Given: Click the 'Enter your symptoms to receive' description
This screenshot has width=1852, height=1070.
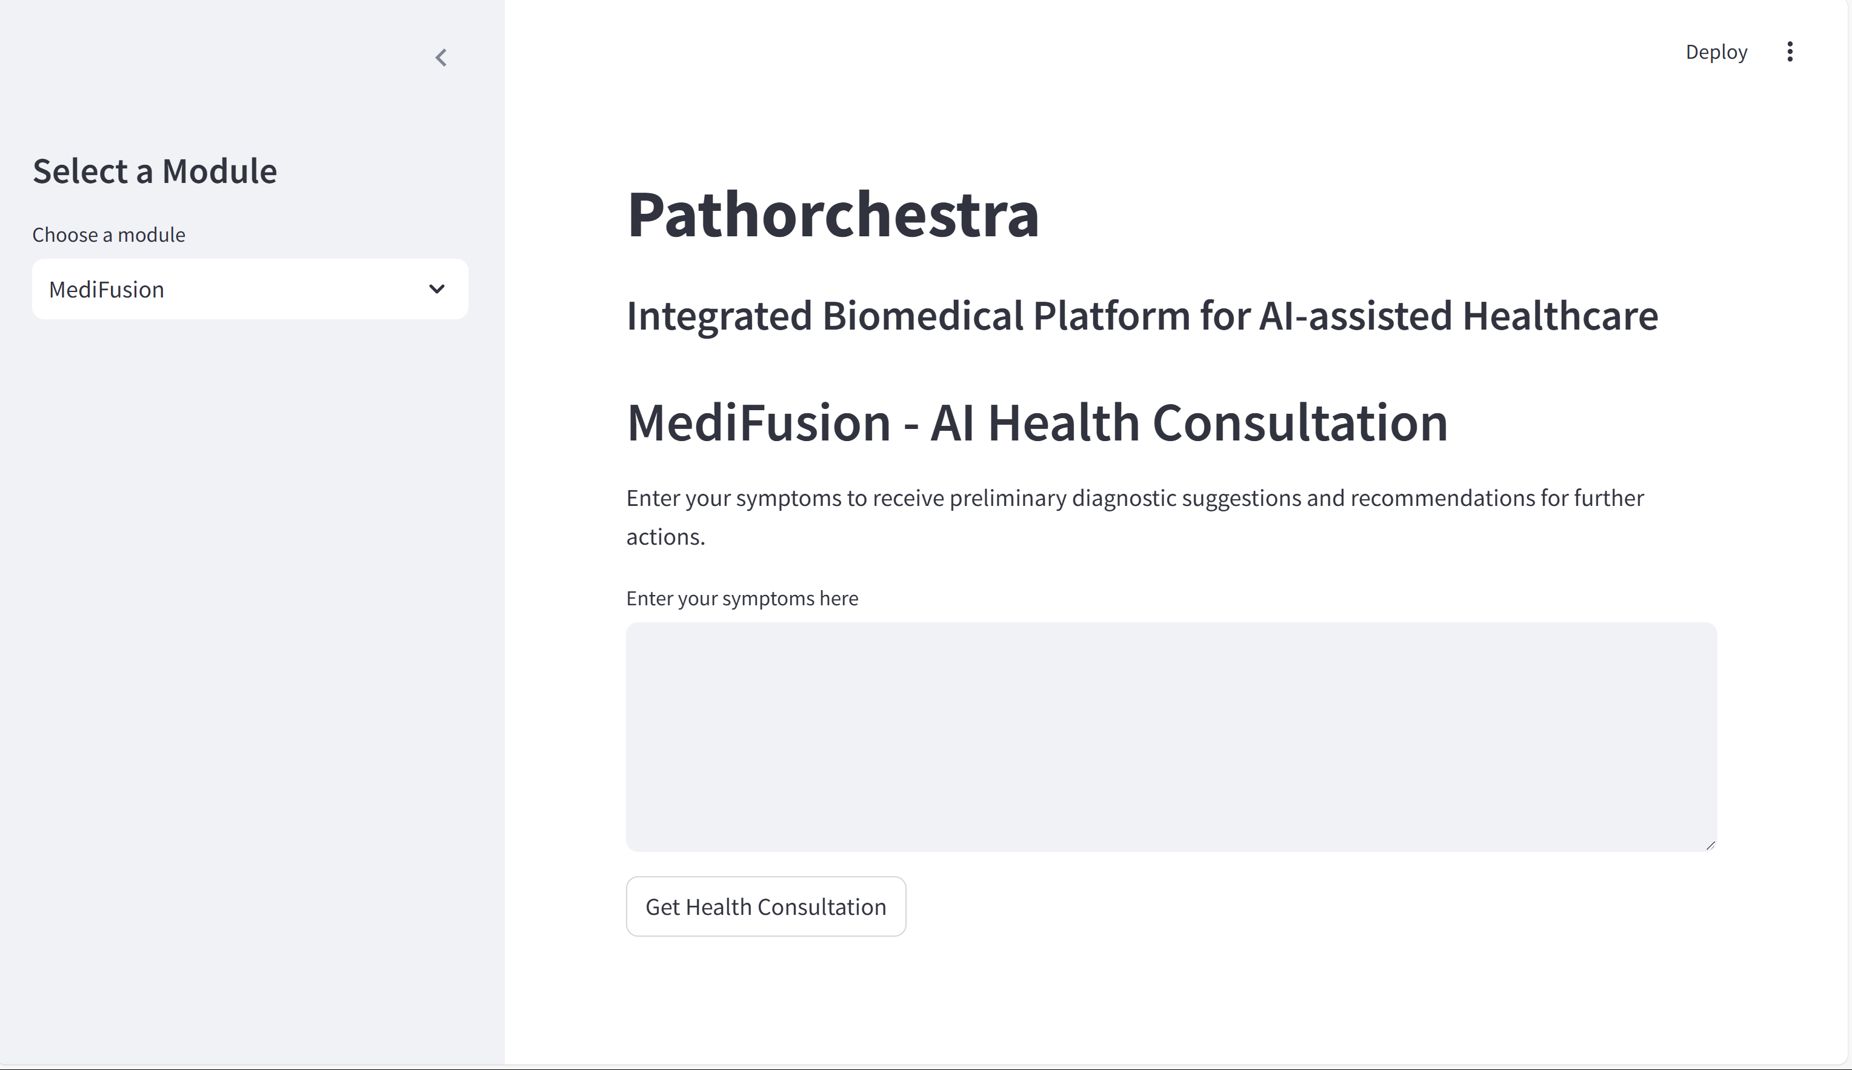Looking at the screenshot, I should pyautogui.click(x=1134, y=498).
